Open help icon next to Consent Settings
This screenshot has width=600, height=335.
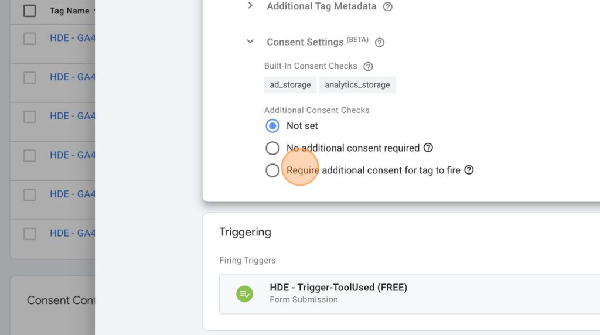click(380, 42)
